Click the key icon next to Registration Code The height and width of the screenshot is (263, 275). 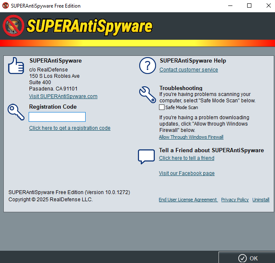[16, 112]
